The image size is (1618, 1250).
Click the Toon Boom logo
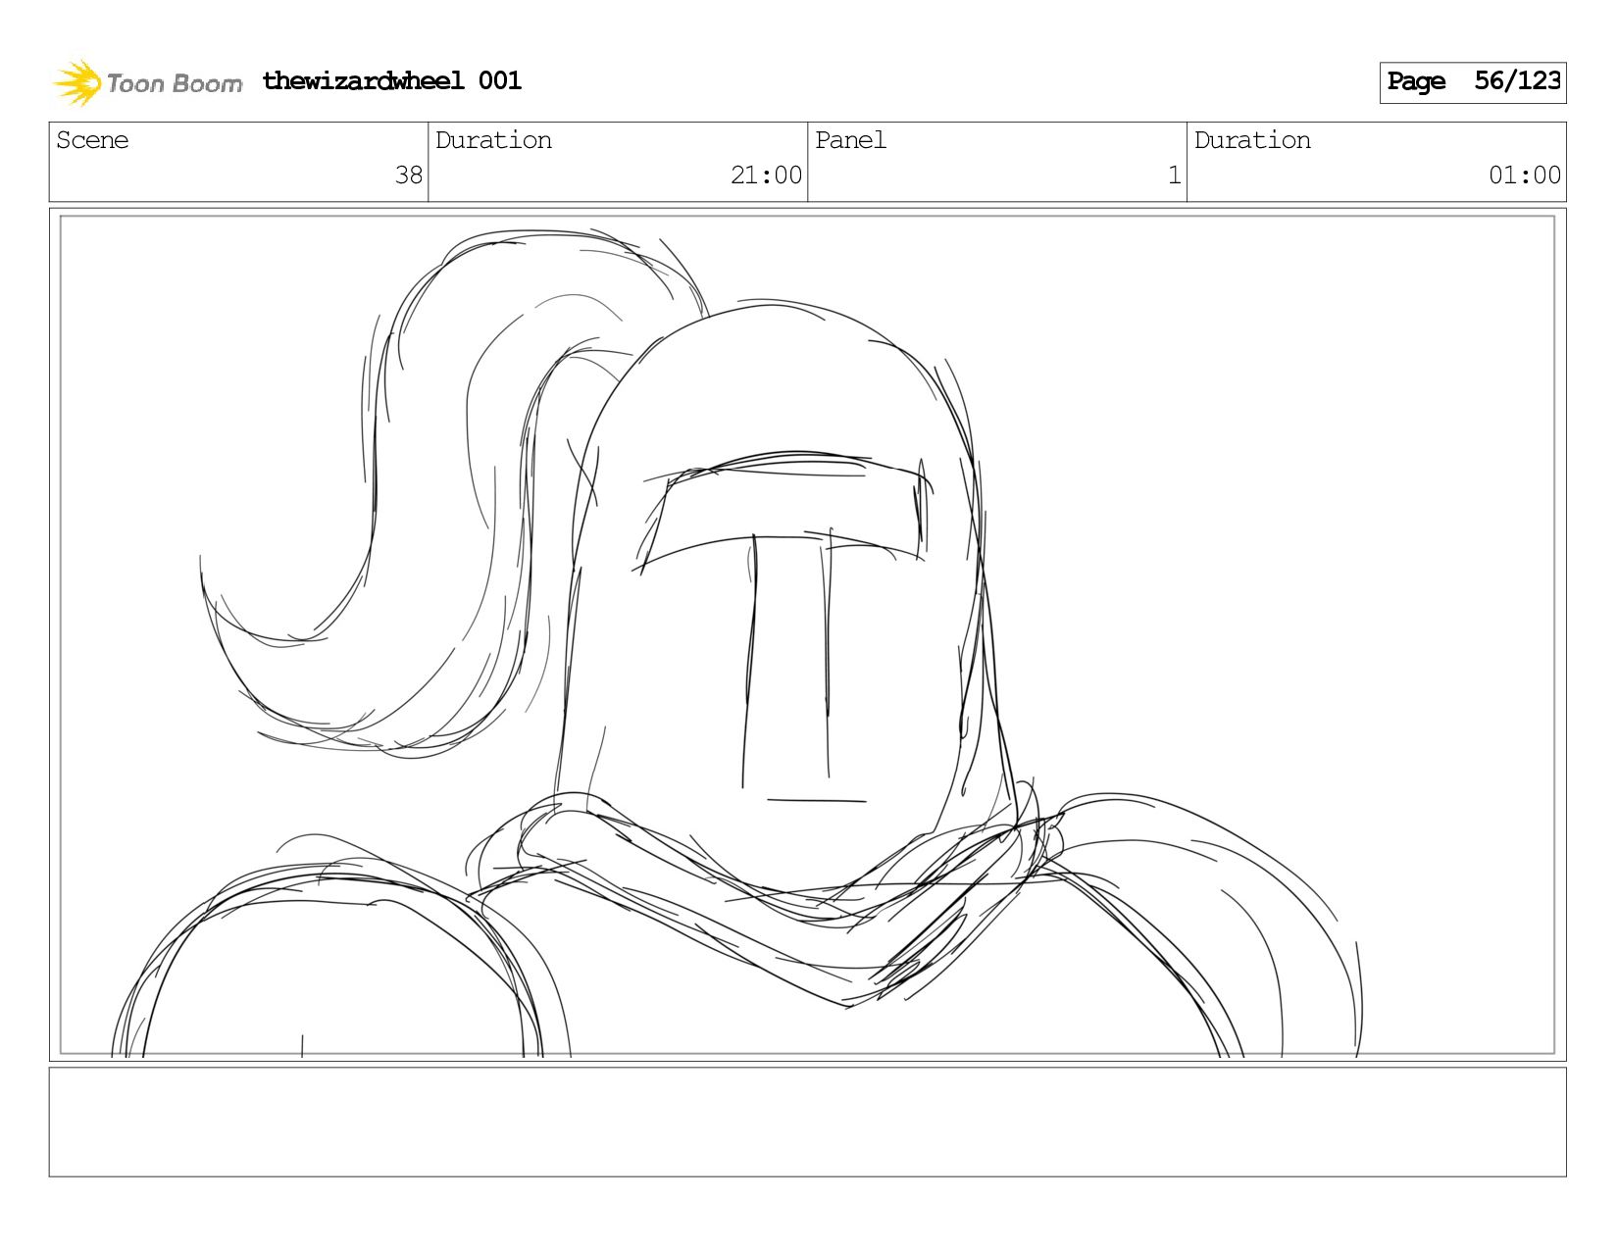pos(147,82)
